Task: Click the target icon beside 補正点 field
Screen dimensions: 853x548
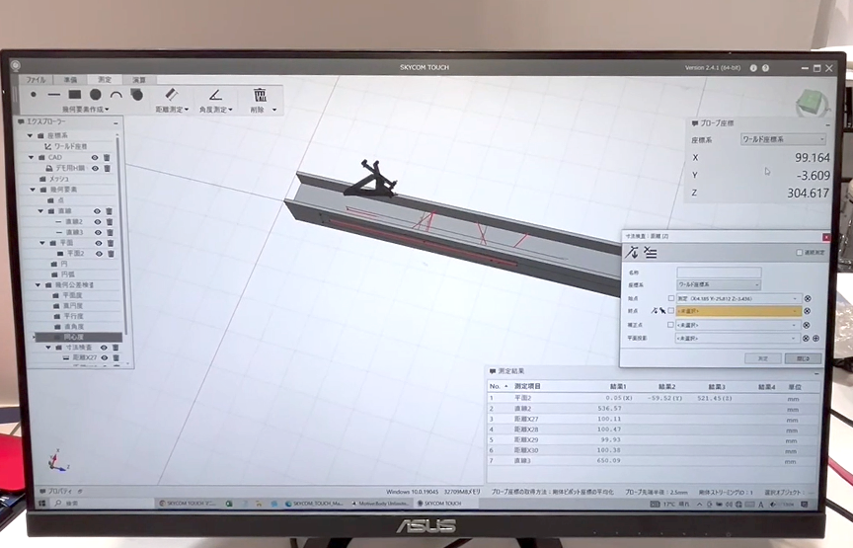Action: point(807,325)
